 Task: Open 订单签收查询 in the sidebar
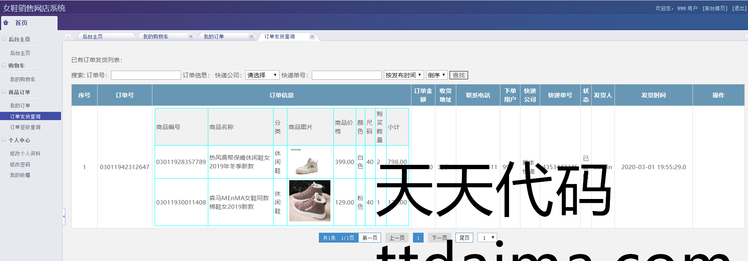(25, 127)
